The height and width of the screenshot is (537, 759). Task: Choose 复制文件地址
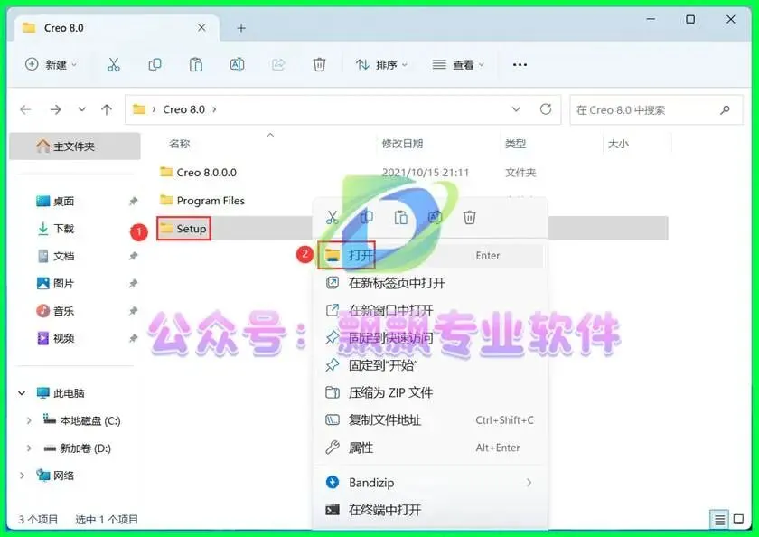tap(429, 419)
